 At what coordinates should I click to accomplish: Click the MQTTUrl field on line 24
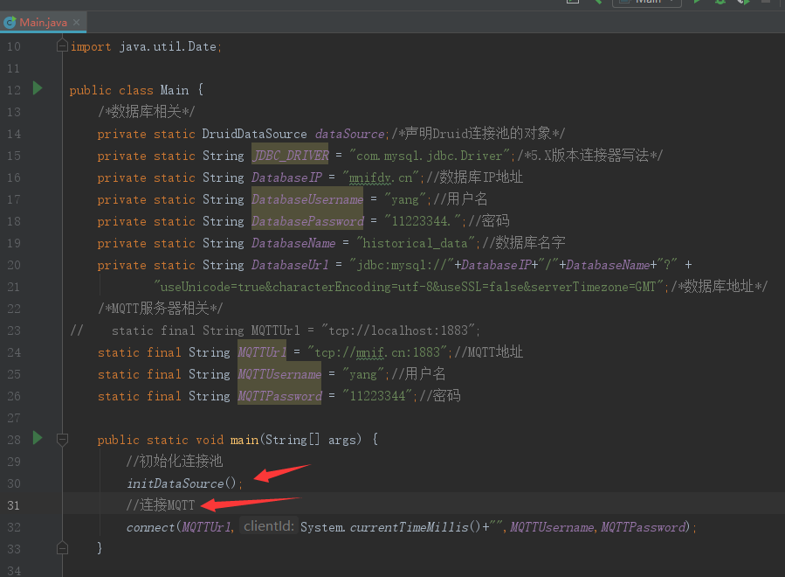[x=262, y=352]
